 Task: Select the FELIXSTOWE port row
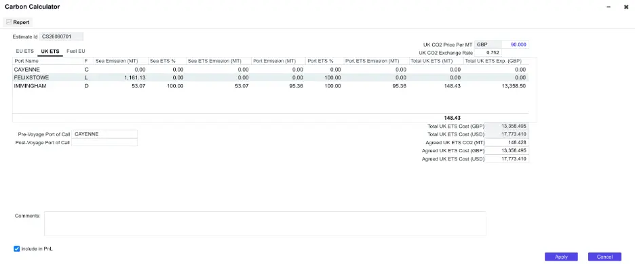click(x=271, y=78)
